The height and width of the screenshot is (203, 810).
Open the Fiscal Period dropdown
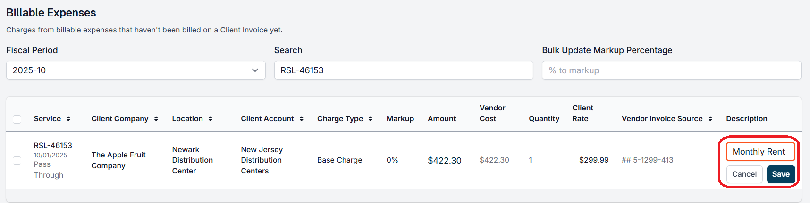(x=135, y=70)
